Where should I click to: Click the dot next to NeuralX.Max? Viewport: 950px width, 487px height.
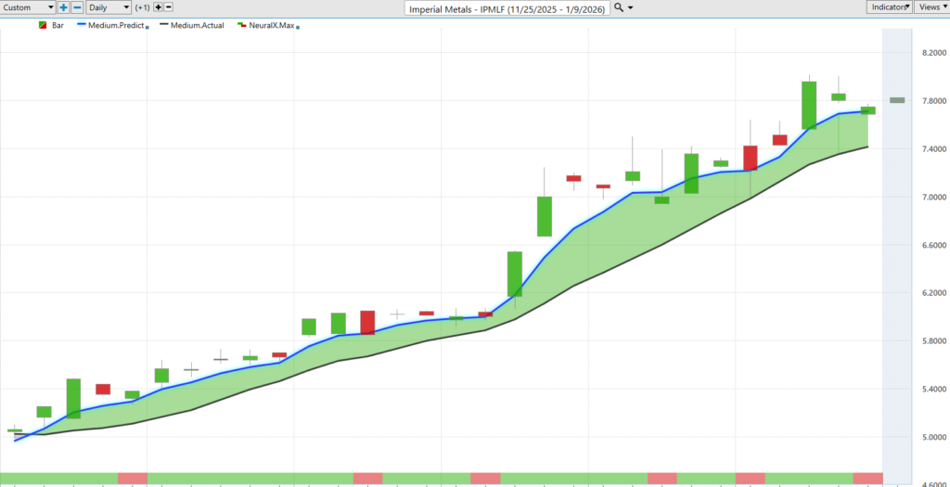[x=297, y=26]
